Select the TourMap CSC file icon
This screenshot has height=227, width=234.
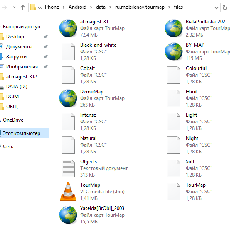point(174,192)
